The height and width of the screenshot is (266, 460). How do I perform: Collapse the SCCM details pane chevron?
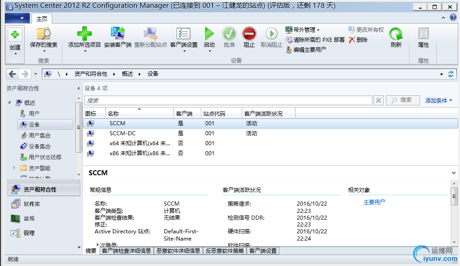(454, 173)
